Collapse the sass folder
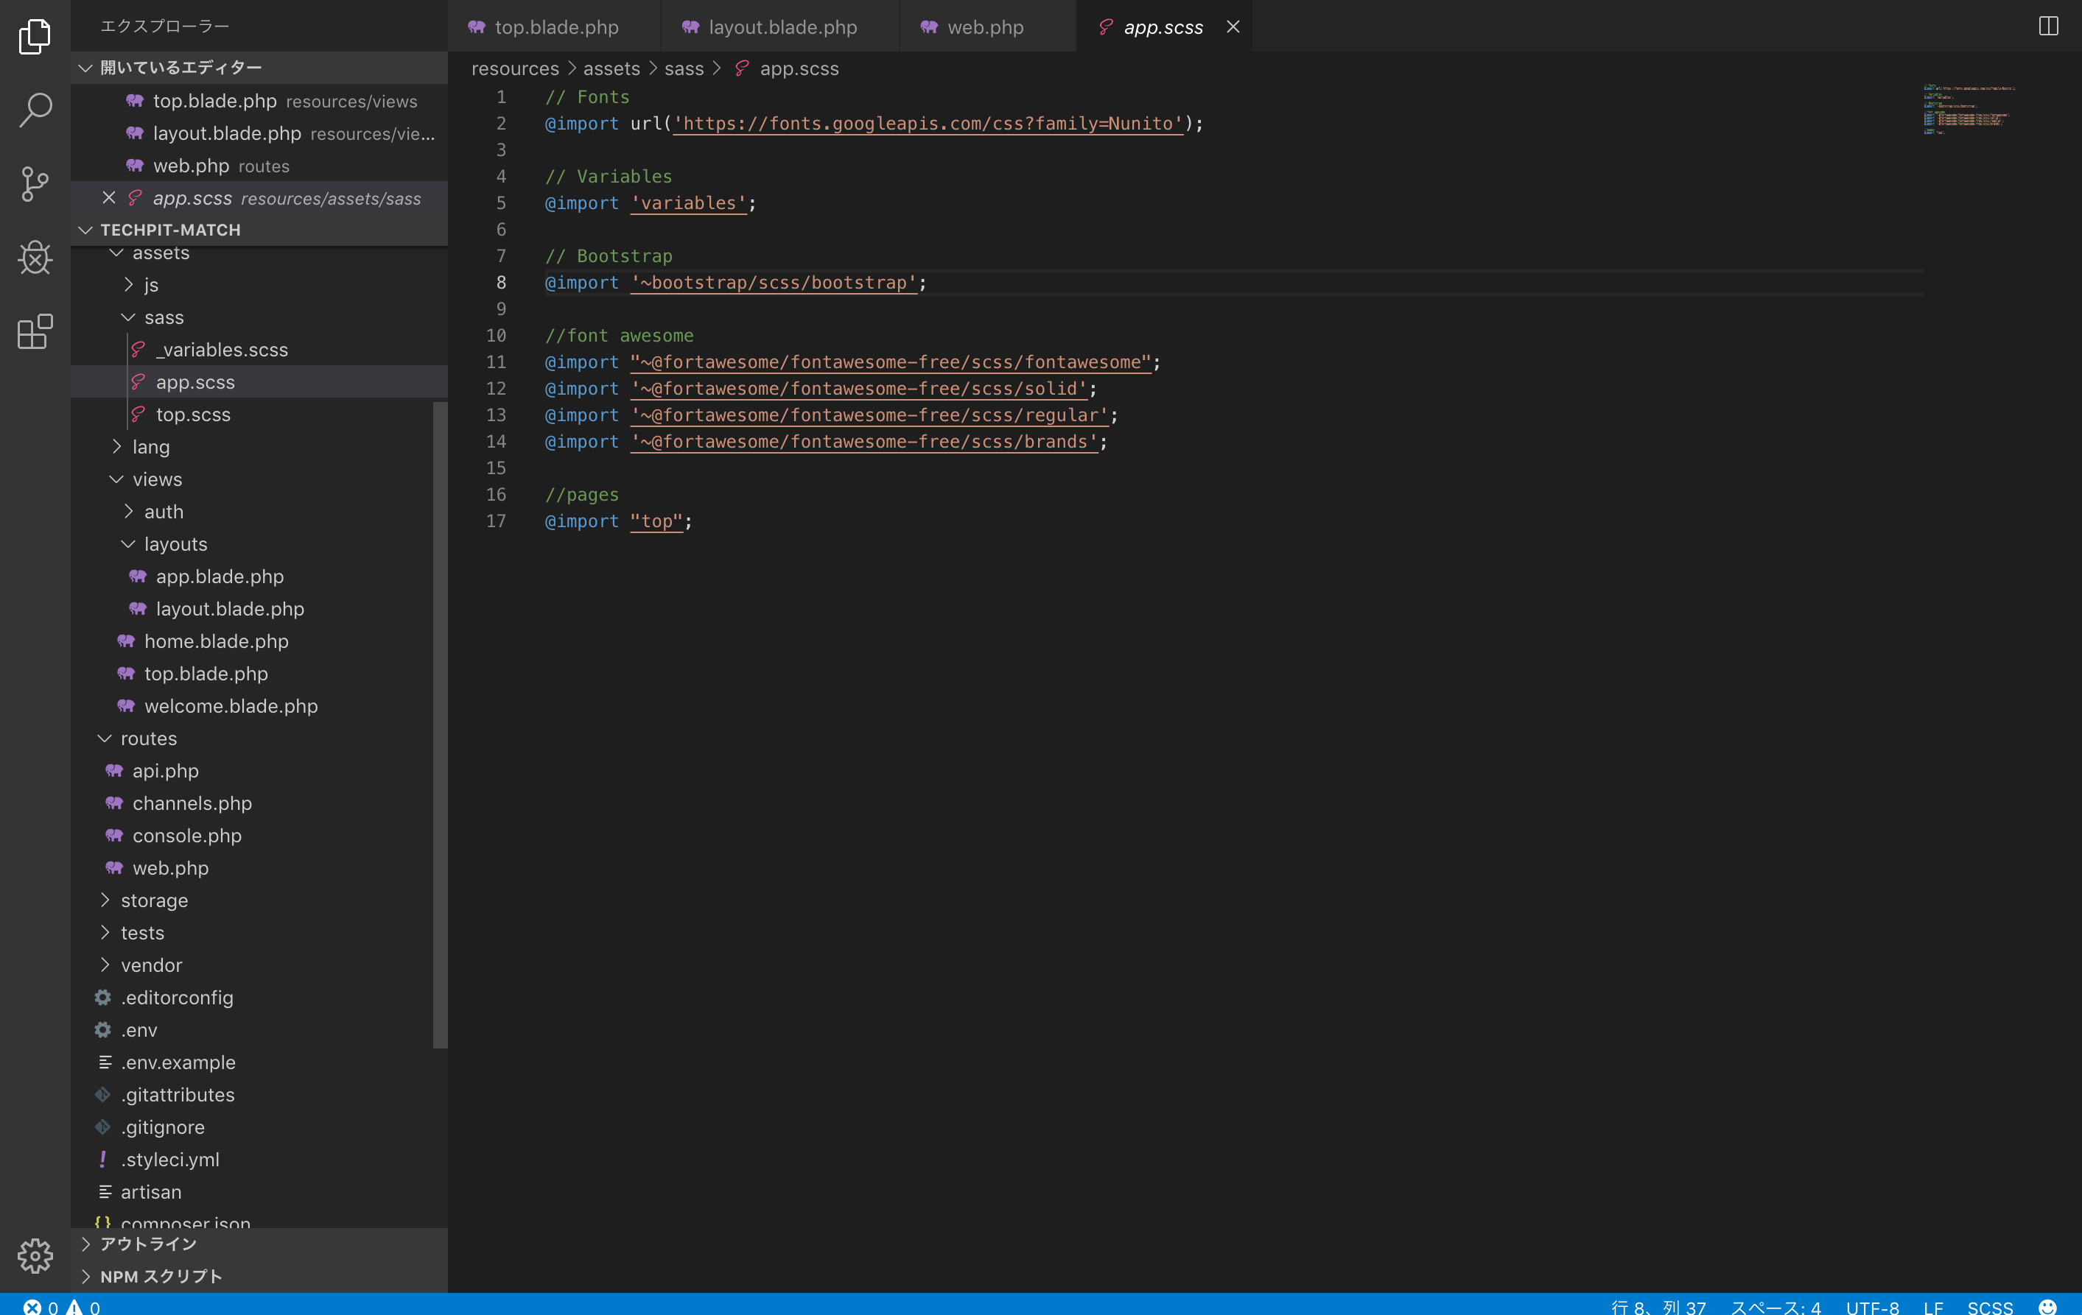Viewport: 2082px width, 1315px height. point(259,317)
